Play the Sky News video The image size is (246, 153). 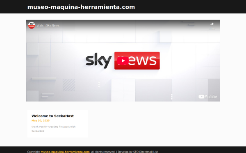pyautogui.click(x=123, y=61)
